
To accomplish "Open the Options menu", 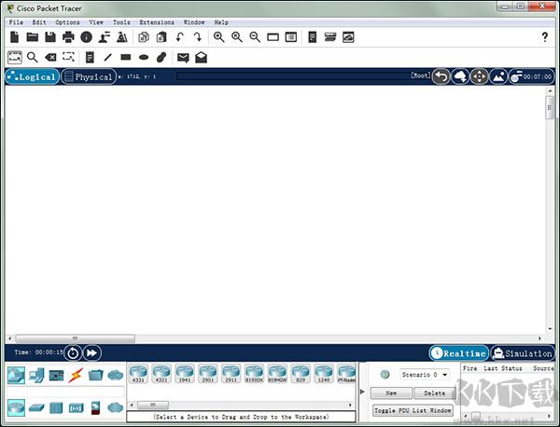I will point(67,21).
